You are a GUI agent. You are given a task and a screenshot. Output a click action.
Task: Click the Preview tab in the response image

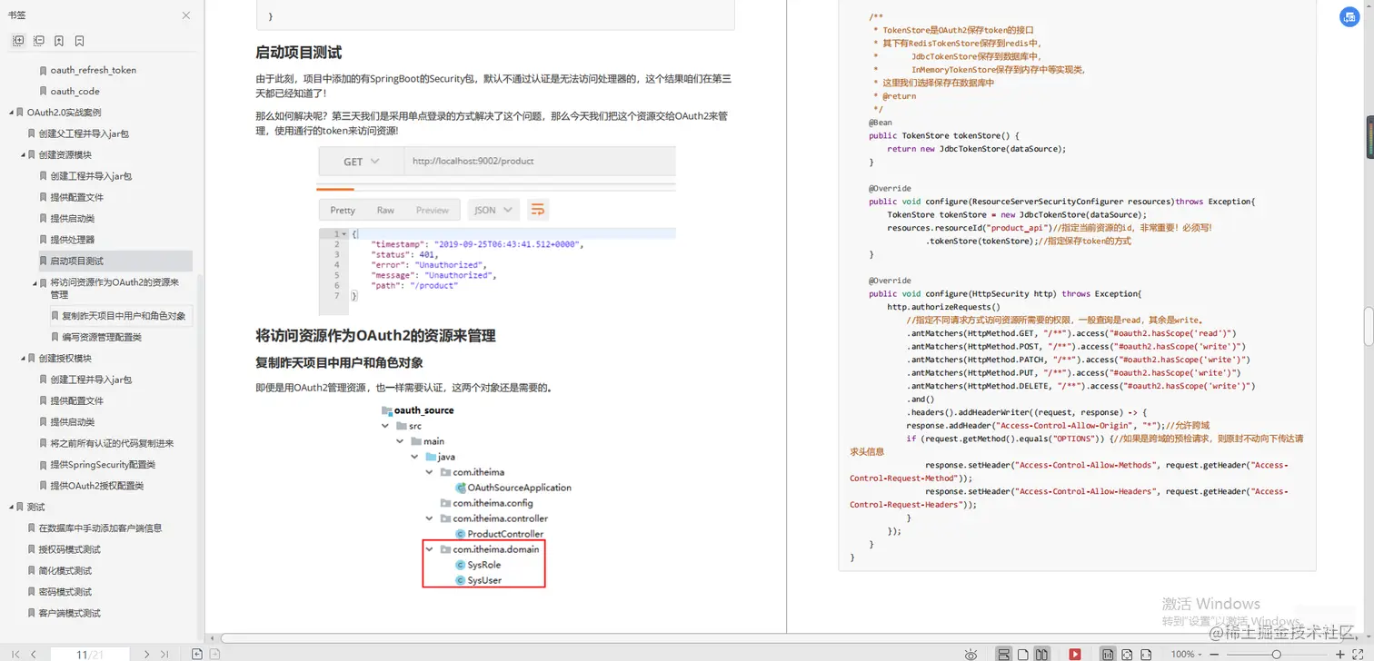point(433,210)
